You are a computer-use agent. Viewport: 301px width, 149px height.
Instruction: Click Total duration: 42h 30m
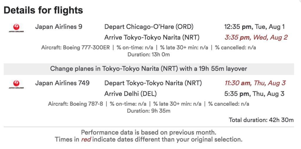pos(261,120)
